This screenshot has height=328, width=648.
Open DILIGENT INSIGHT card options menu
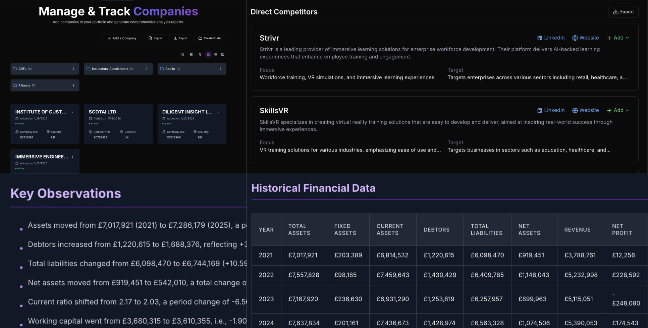tap(218, 112)
